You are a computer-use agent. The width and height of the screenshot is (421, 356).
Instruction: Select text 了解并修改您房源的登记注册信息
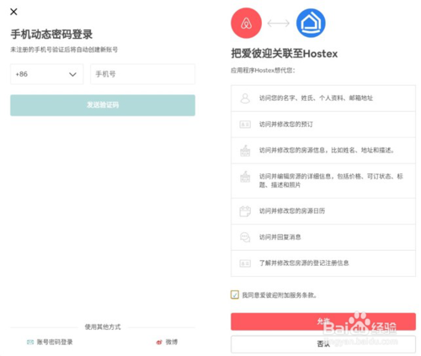click(304, 263)
